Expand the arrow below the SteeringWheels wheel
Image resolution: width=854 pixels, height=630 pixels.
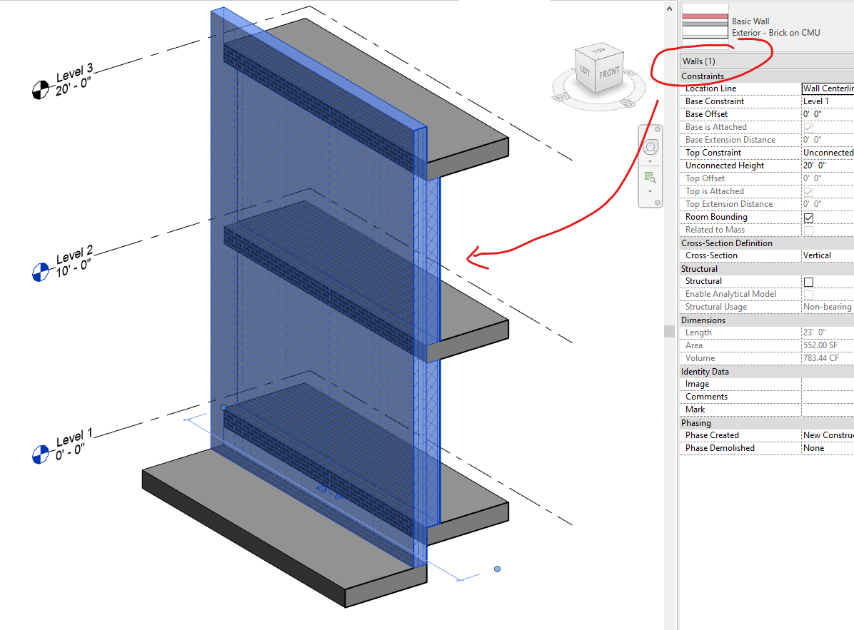[650, 161]
